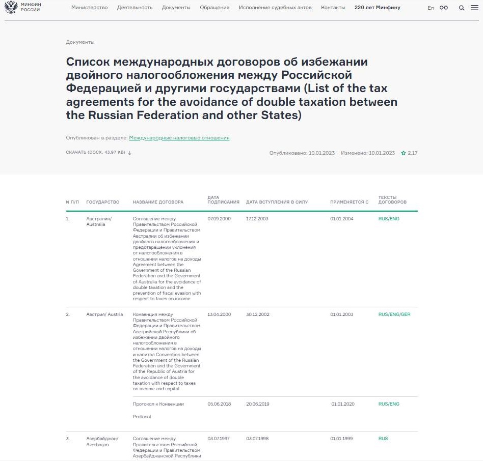Open the hamburger menu icon
This screenshot has width=483, height=461.
click(x=475, y=8)
